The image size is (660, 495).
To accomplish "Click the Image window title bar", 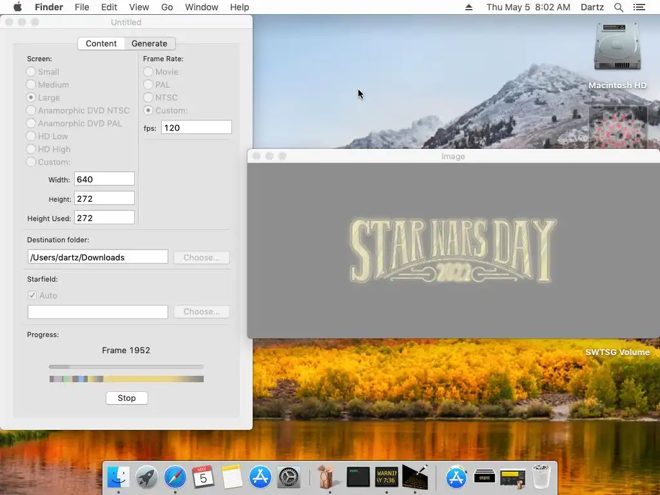I will tap(453, 156).
